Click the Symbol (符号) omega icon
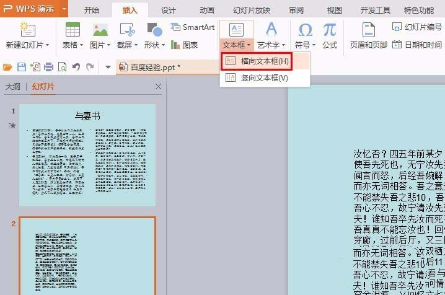 305,30
